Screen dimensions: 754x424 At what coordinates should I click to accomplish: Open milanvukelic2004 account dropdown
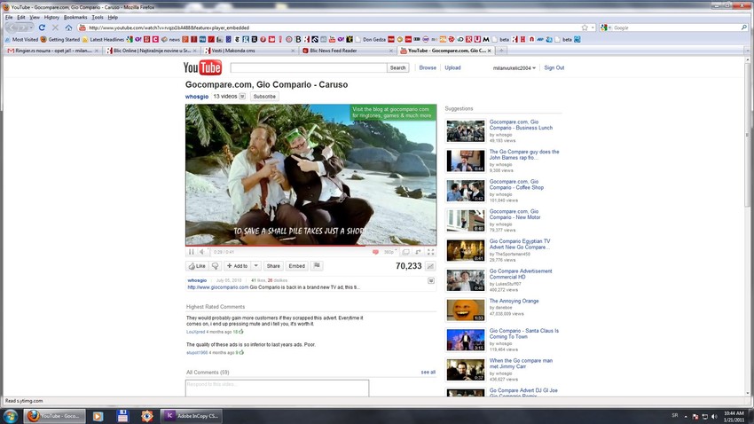coord(514,68)
